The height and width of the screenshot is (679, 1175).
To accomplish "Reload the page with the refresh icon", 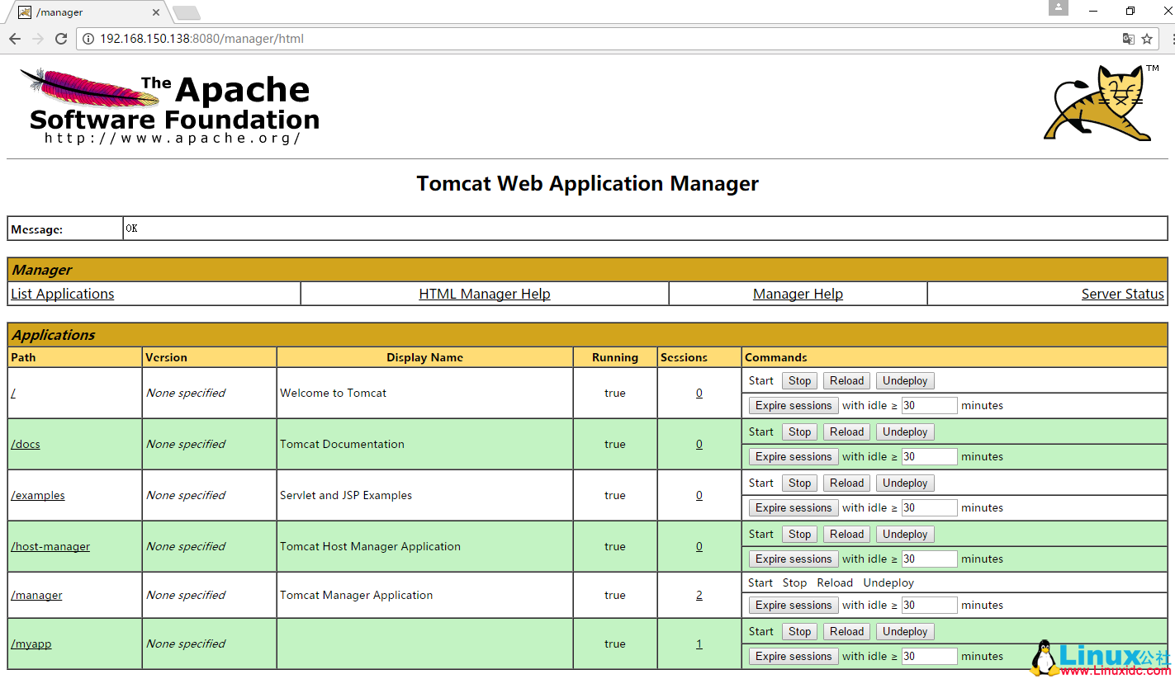I will (x=61, y=39).
